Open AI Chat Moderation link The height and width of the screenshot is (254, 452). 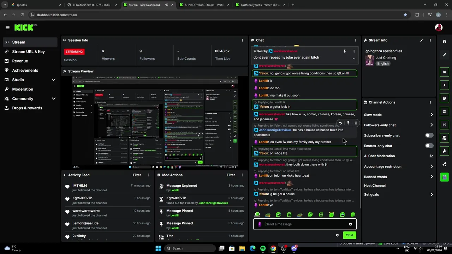tap(399, 156)
